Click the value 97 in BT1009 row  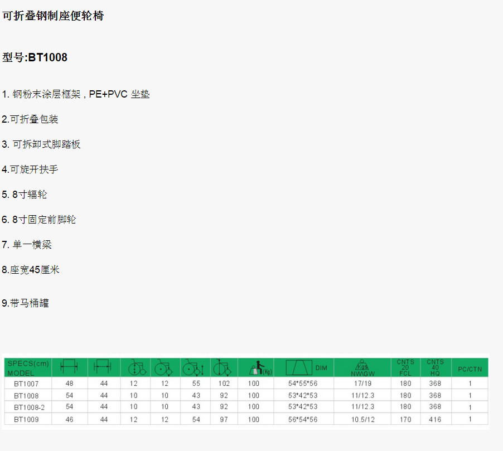pos(224,420)
